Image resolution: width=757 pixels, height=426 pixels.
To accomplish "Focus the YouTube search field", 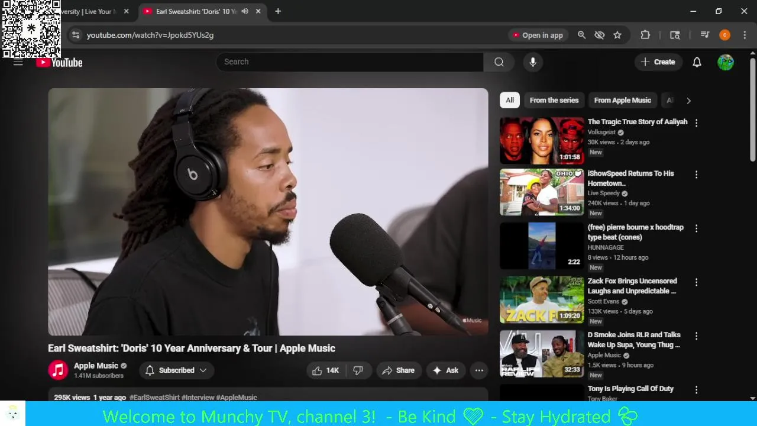I will [x=350, y=62].
